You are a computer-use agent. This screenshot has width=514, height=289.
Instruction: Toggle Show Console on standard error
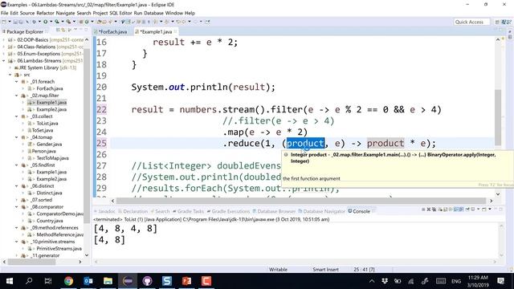(x=462, y=209)
